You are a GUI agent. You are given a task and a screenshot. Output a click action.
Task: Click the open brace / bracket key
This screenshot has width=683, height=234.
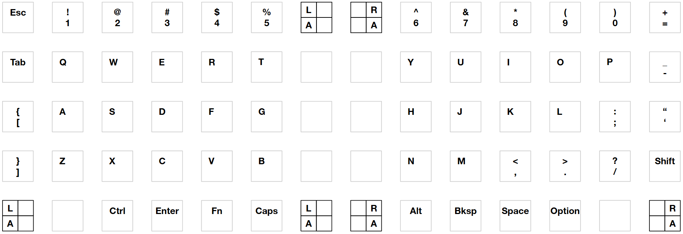[18, 117]
